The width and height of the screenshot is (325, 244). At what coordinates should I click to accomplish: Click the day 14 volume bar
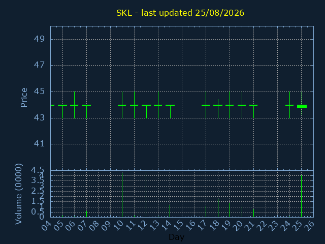170,211
